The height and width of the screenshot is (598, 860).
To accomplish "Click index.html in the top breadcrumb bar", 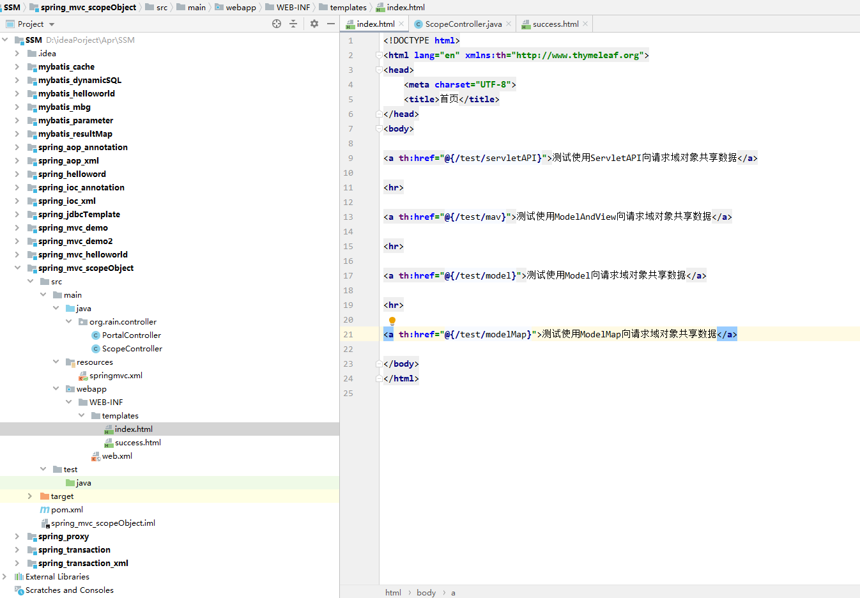I will pyautogui.click(x=405, y=7).
